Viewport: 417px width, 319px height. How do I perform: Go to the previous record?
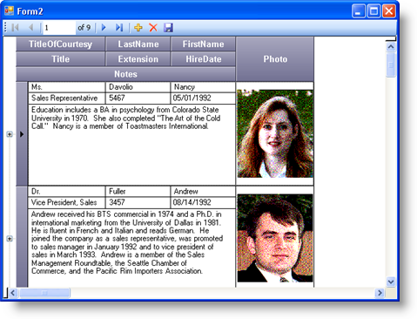[30, 28]
